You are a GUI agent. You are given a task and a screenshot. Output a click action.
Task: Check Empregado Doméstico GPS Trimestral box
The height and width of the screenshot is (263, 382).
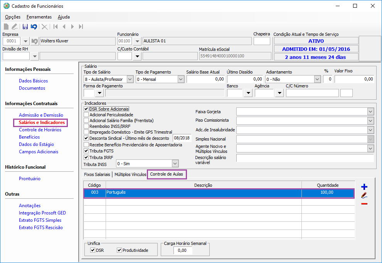coord(86,132)
